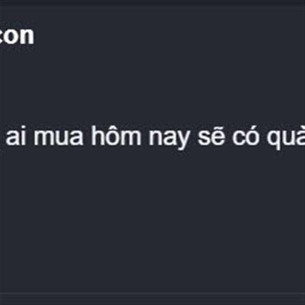
Task: Click the letter 'm' in 'mua'
Action: pyautogui.click(x=43, y=138)
